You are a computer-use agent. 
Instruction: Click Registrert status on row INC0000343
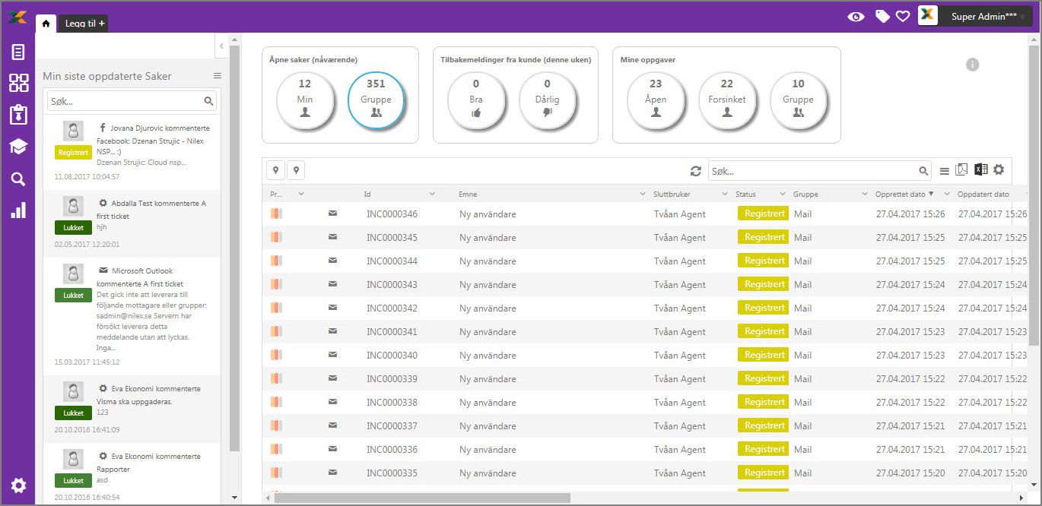coord(763,284)
